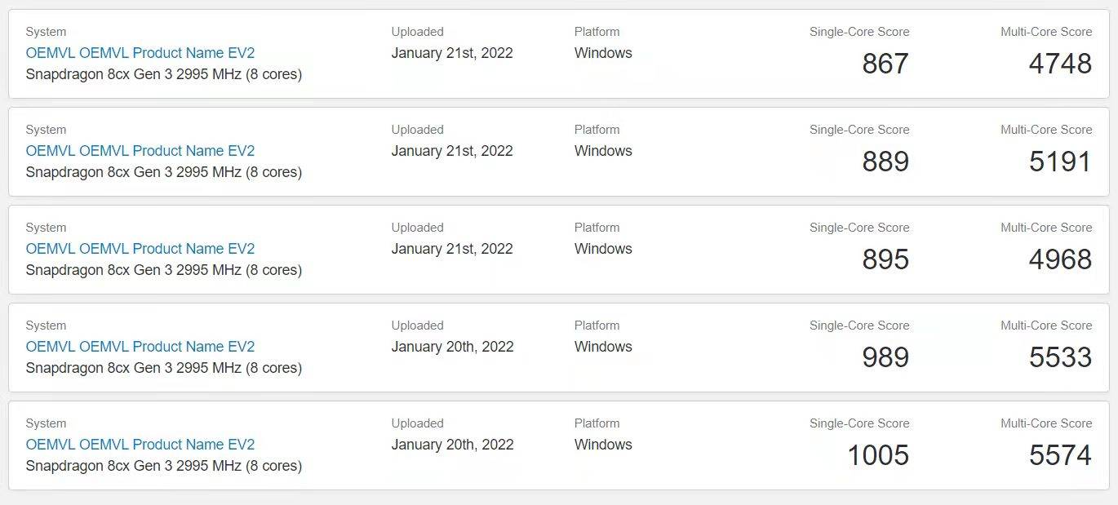Open the second OEMVL Product Name EV2 result
The width and height of the screenshot is (1118, 505).
coord(140,150)
